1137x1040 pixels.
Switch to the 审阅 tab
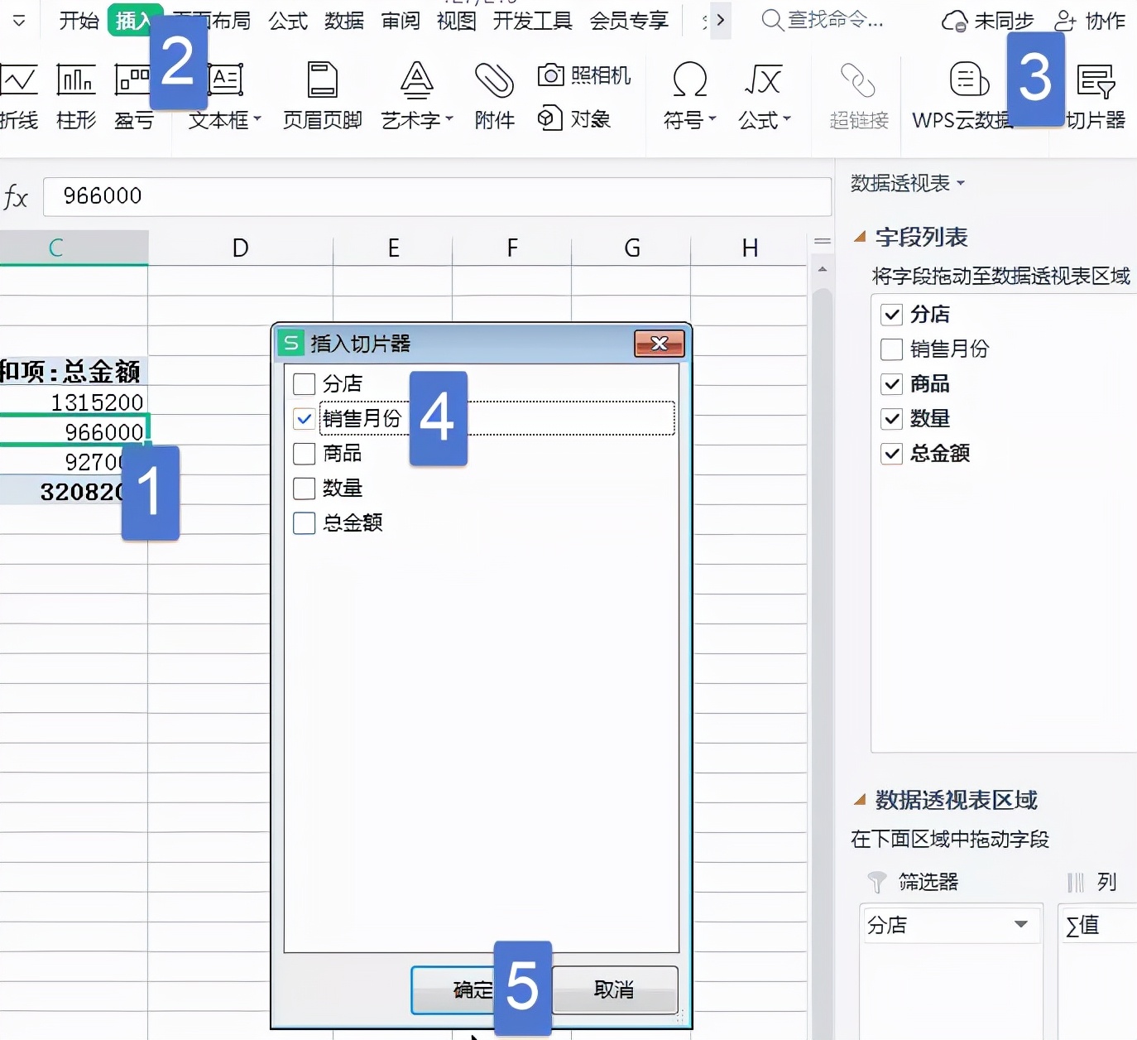[401, 21]
